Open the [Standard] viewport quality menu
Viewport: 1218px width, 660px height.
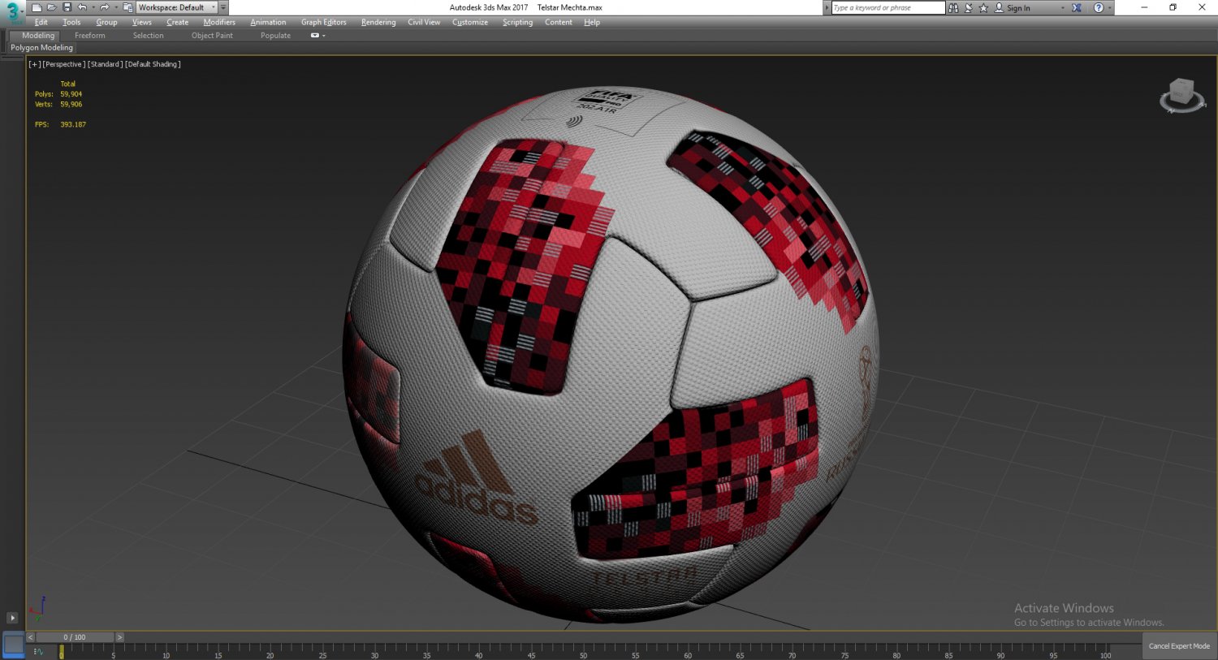coord(105,64)
